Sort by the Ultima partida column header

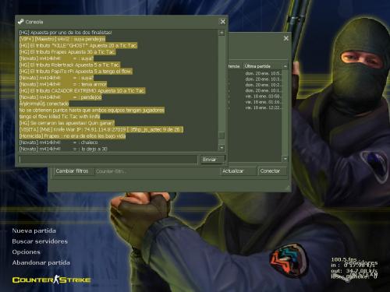(x=263, y=66)
